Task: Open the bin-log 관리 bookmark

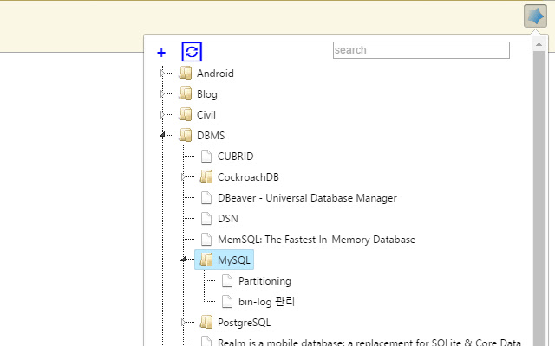Action: [x=266, y=302]
